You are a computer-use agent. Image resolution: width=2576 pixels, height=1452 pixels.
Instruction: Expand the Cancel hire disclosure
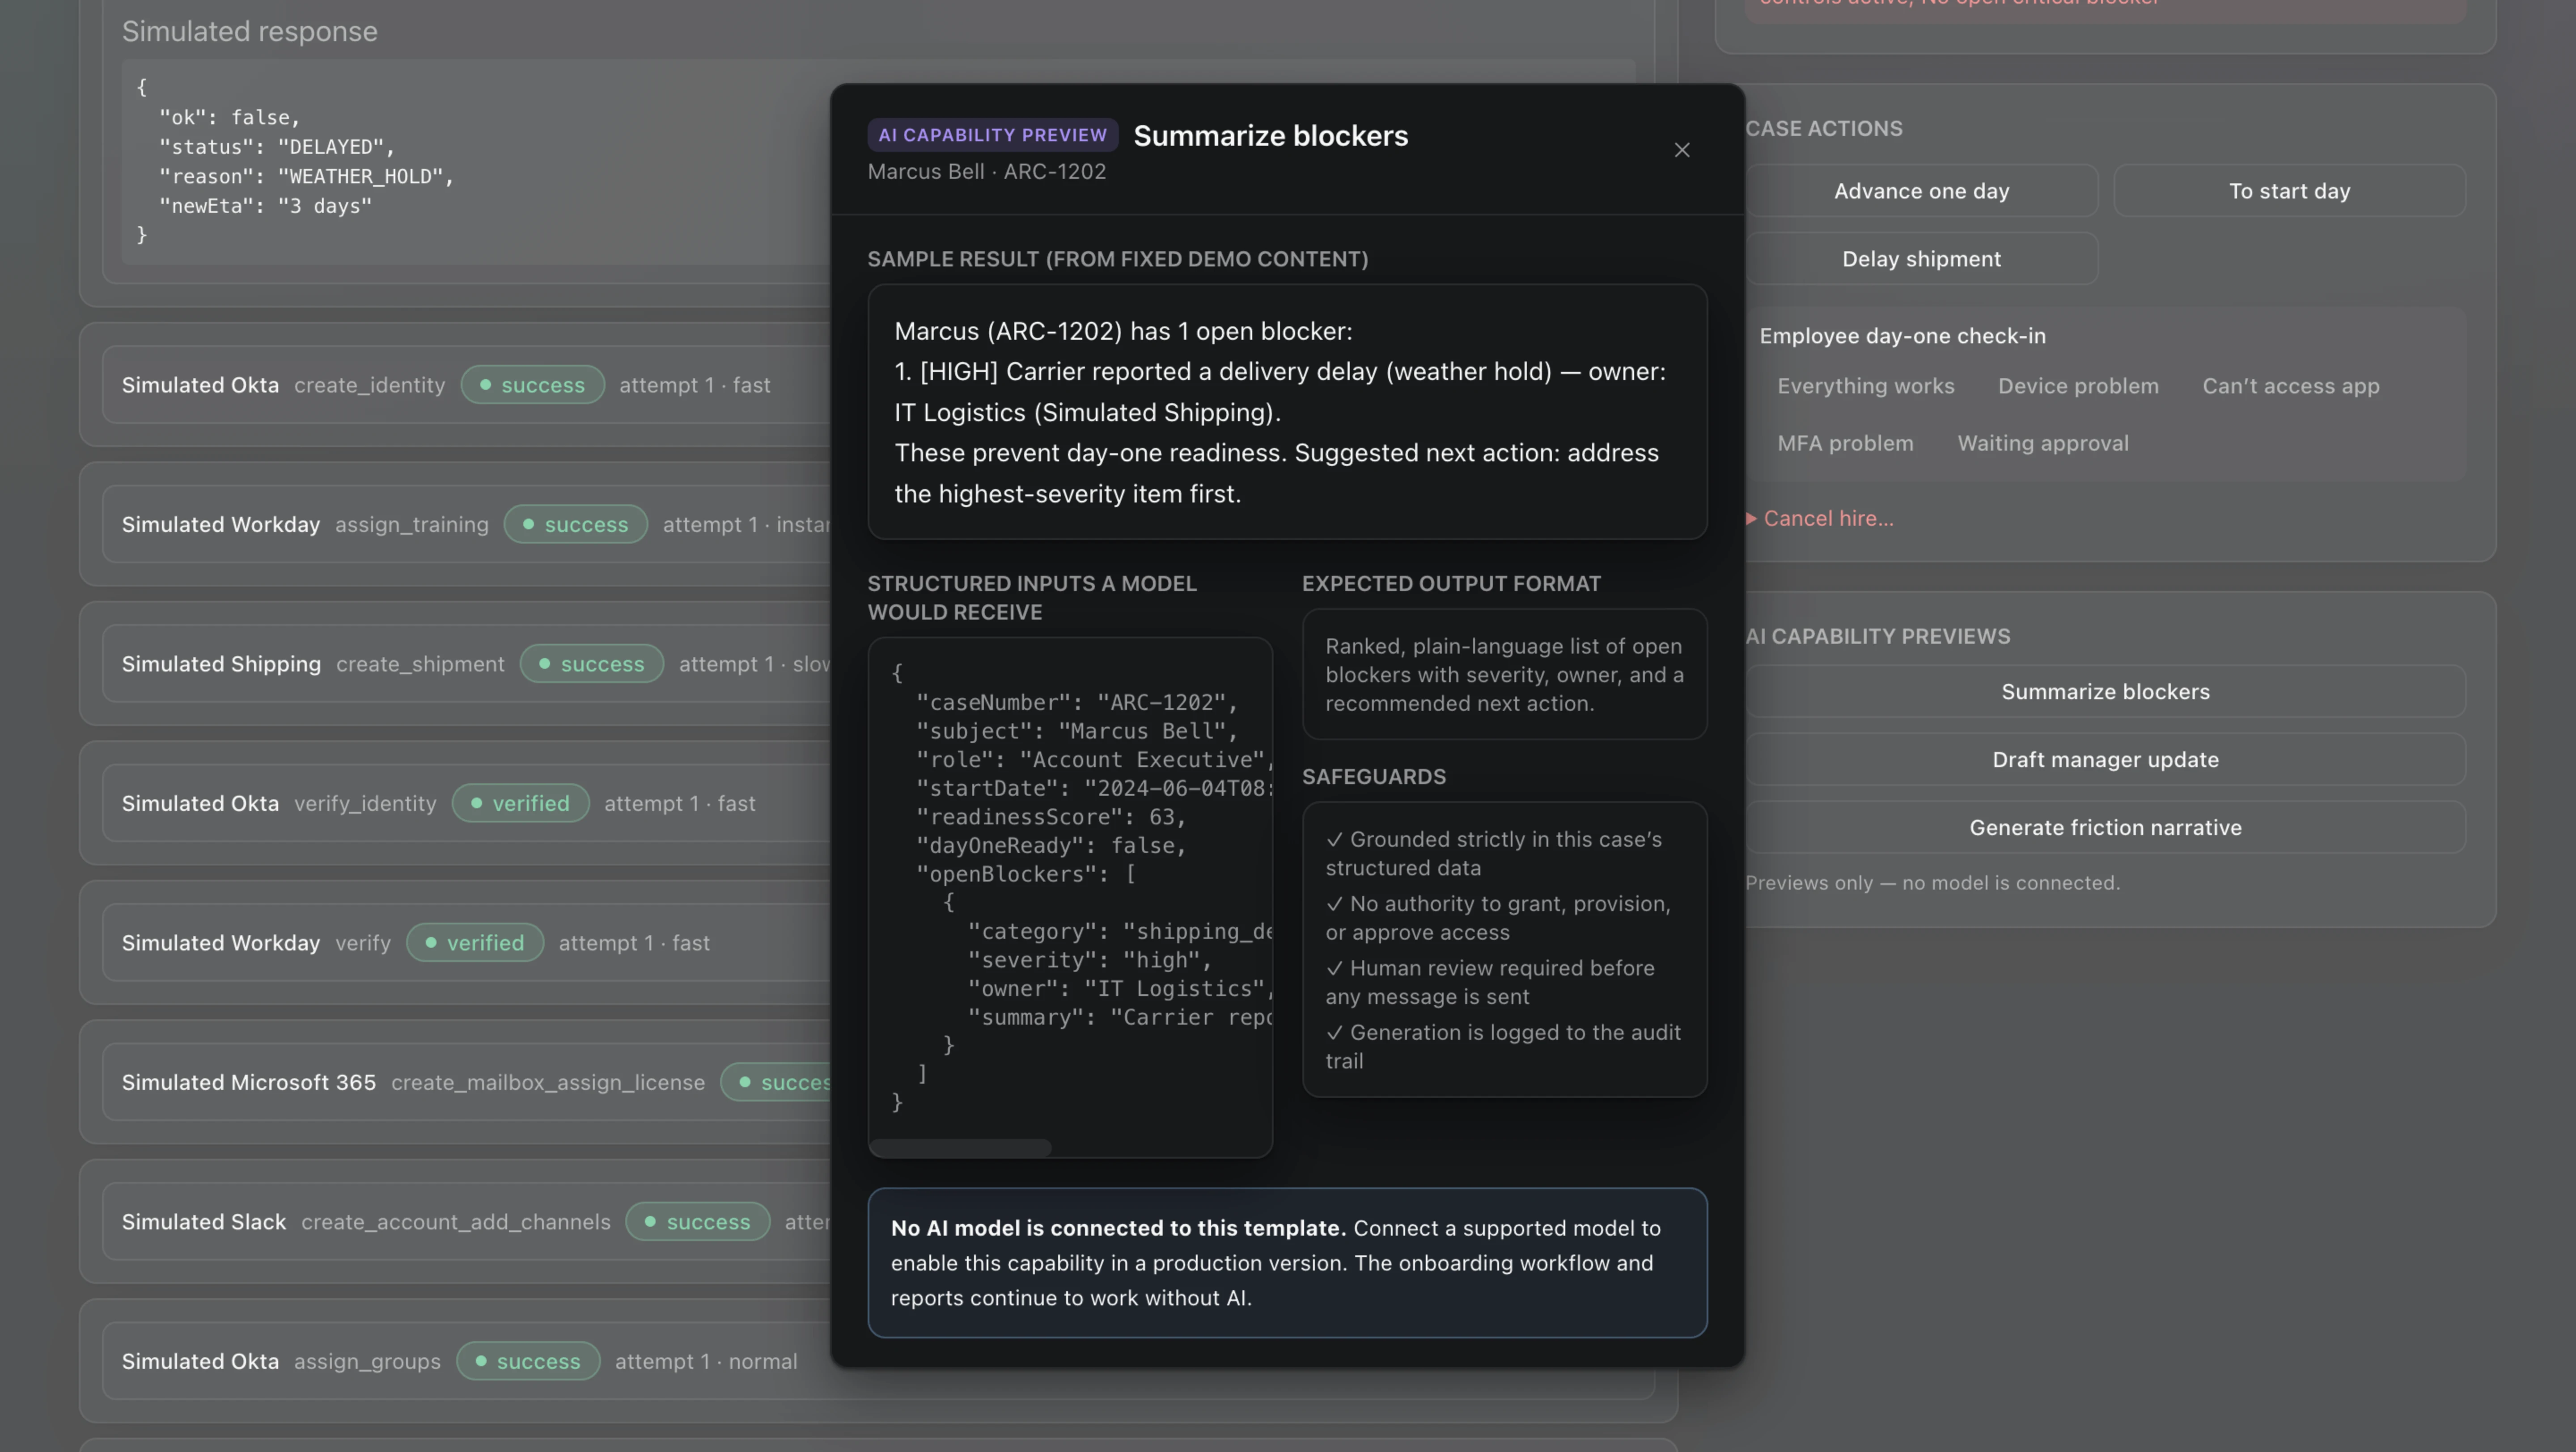(1820, 519)
